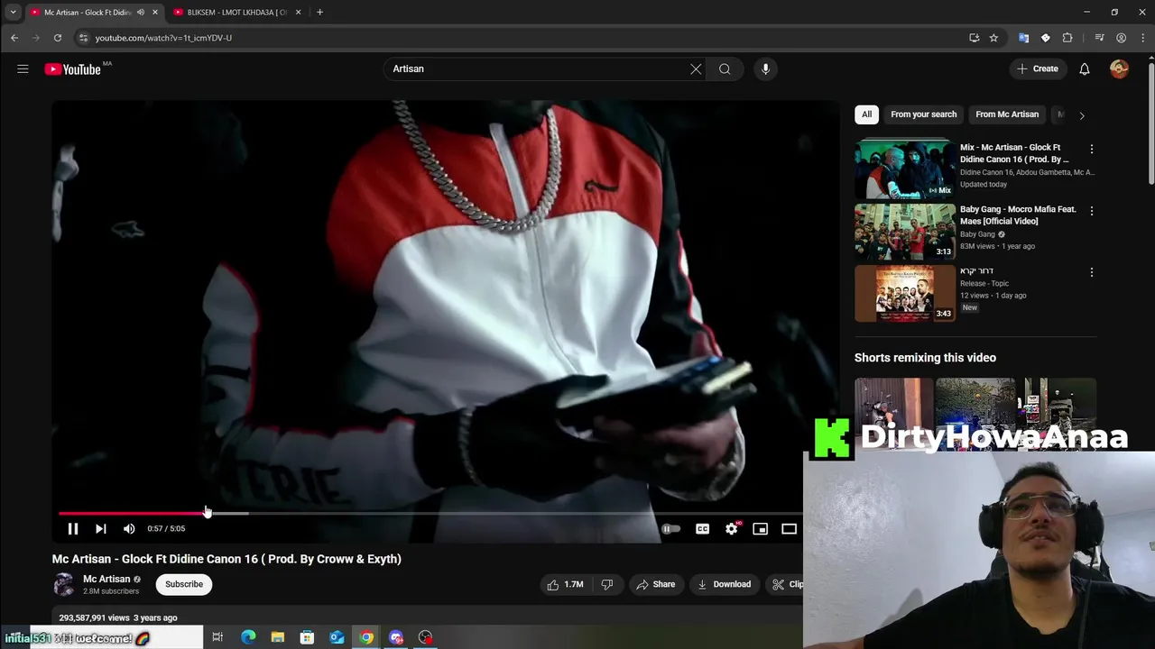
Task: Toggle subtitles with the CC button
Action: pyautogui.click(x=702, y=529)
